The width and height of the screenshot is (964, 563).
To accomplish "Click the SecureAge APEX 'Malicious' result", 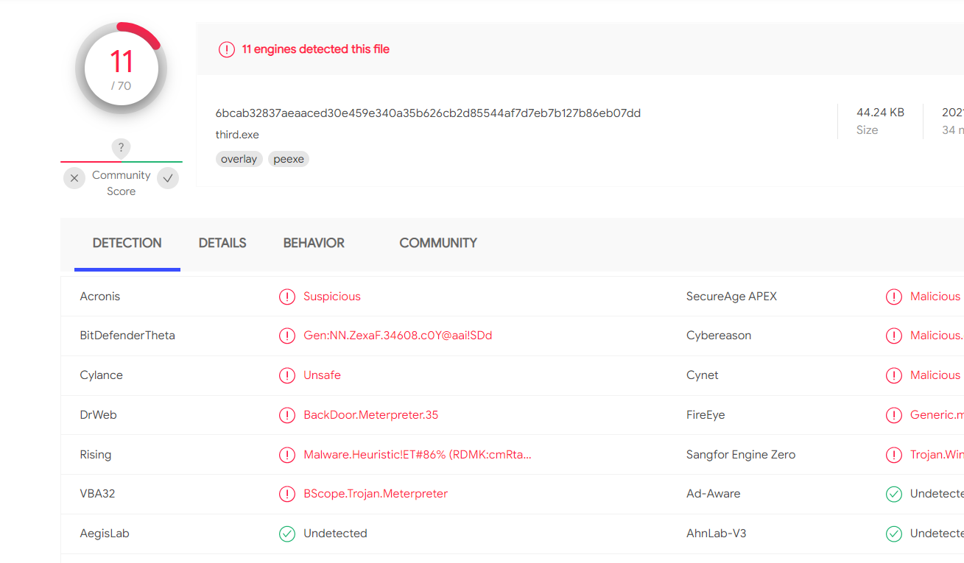I will coord(935,297).
